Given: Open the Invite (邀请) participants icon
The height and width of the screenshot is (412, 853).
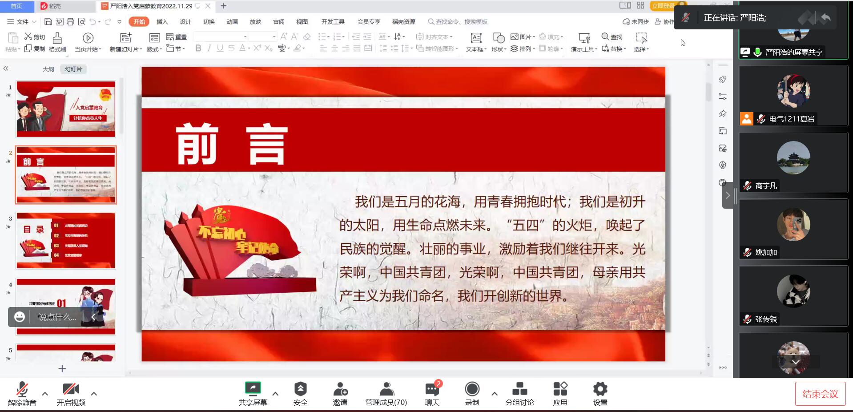Looking at the screenshot, I should pos(340,389).
